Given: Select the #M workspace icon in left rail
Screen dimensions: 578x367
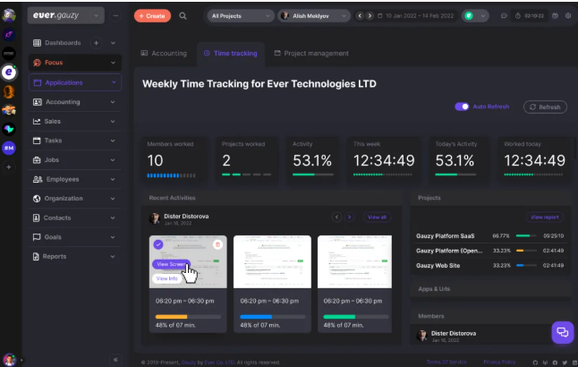Looking at the screenshot, I should pos(9,148).
